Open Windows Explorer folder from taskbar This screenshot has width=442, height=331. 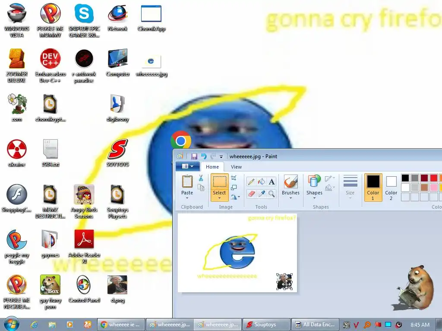pos(52,325)
